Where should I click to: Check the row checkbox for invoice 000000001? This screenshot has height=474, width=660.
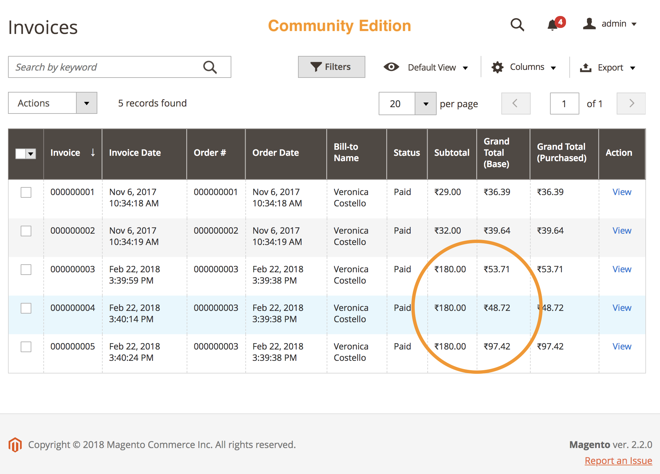tap(26, 192)
